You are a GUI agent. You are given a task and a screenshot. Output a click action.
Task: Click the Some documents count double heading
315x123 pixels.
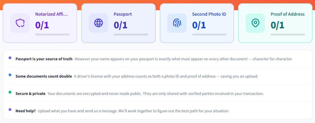(44, 77)
